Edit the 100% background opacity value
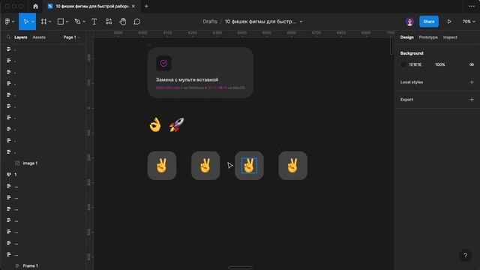The width and height of the screenshot is (480, 270). pyautogui.click(x=440, y=64)
